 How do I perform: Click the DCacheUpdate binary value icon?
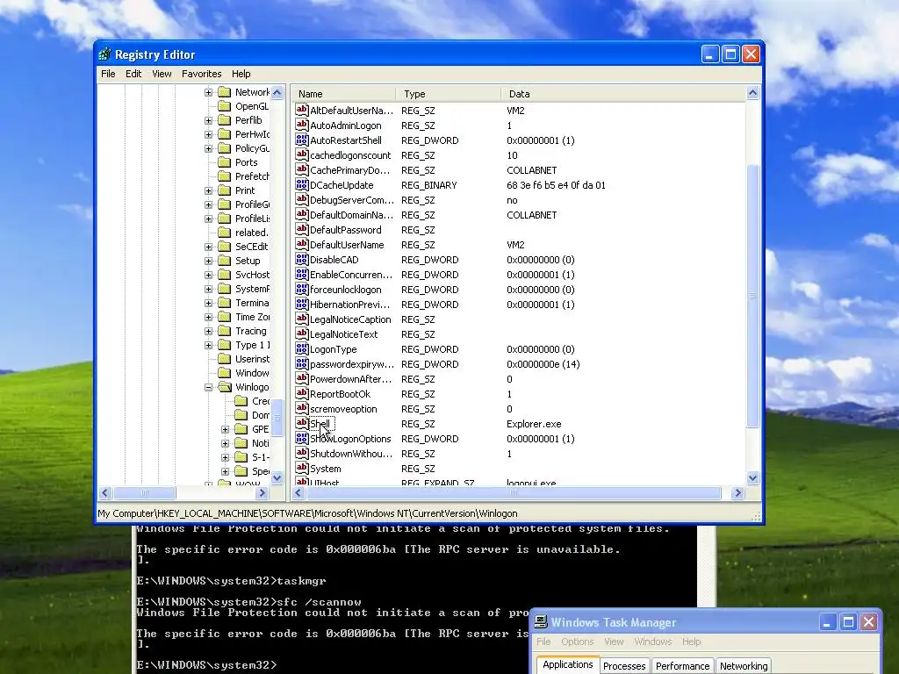(x=302, y=184)
